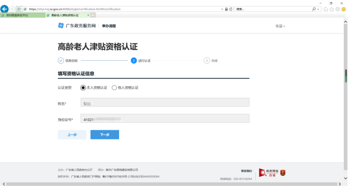Open the browser home icon
This screenshot has width=348, height=186.
tap(325, 9)
